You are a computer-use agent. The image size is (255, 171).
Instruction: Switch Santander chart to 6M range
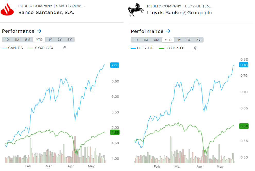point(28,40)
